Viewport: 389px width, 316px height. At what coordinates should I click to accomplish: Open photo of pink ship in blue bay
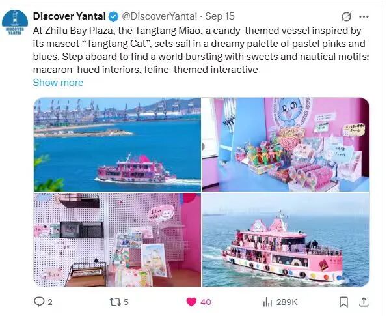coord(117,145)
